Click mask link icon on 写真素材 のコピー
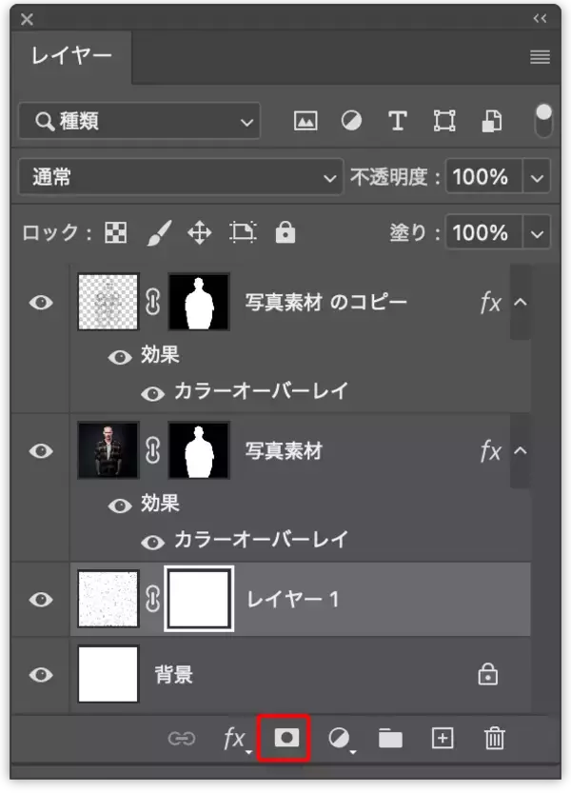The width and height of the screenshot is (571, 793). [x=152, y=302]
